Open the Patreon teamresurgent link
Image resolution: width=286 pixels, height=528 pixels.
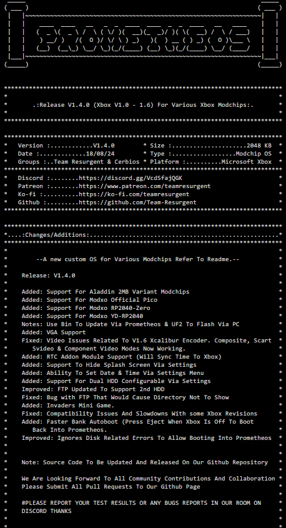point(145,186)
